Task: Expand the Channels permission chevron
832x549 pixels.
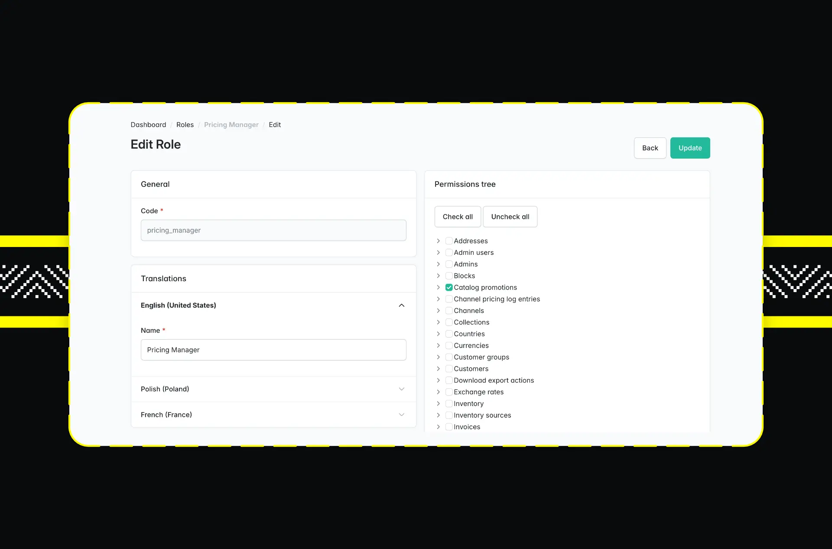Action: click(438, 311)
